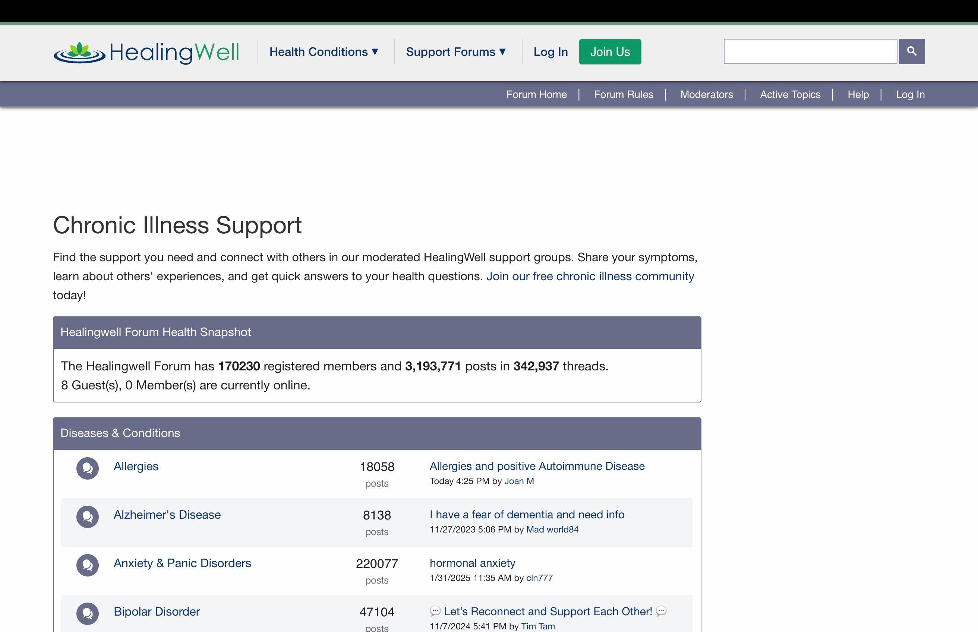Open the Anxiety & Panic Disorders forum
The width and height of the screenshot is (978, 632).
pos(182,563)
